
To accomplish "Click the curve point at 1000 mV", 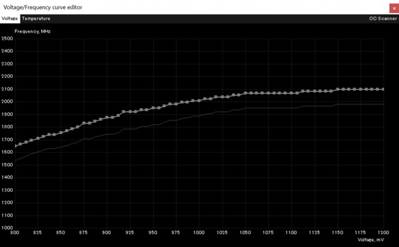I will pyautogui.click(x=199, y=101).
